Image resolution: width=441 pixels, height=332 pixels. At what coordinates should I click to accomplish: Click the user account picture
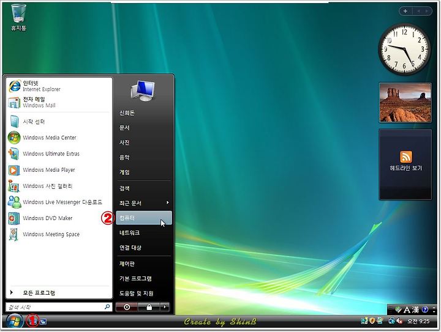coord(143,90)
